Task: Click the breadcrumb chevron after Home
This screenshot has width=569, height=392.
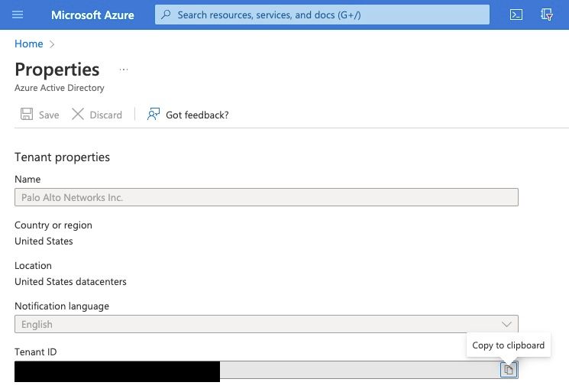Action: (52, 44)
